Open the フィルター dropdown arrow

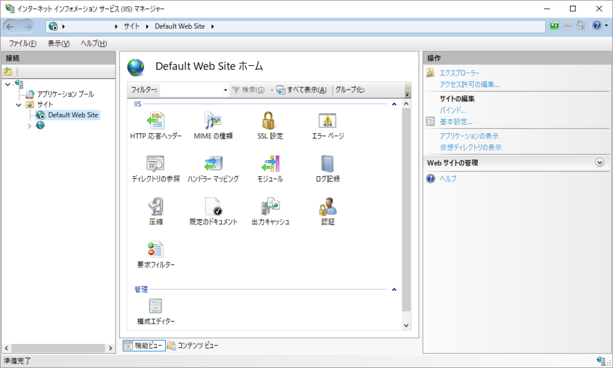[226, 90]
